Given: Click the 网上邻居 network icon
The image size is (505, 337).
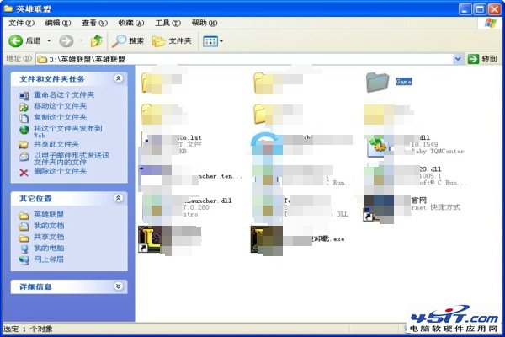Looking at the screenshot, I should click(x=24, y=260).
